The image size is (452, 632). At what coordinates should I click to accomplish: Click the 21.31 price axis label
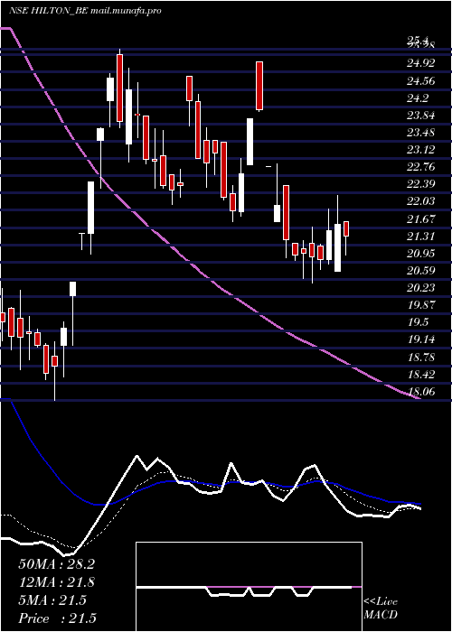pyautogui.click(x=420, y=236)
